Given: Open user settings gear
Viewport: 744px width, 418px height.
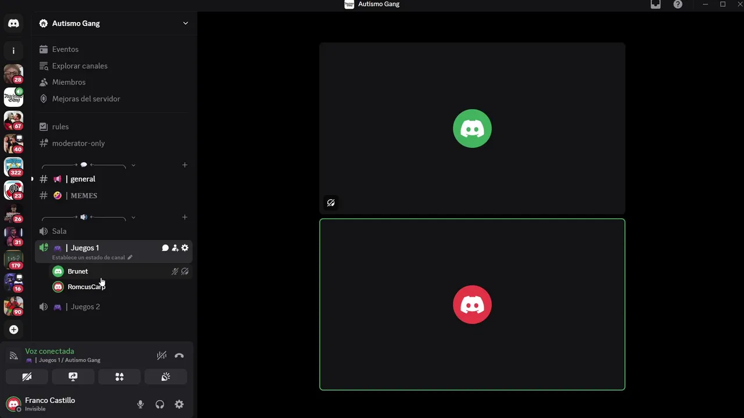Looking at the screenshot, I should 179,404.
